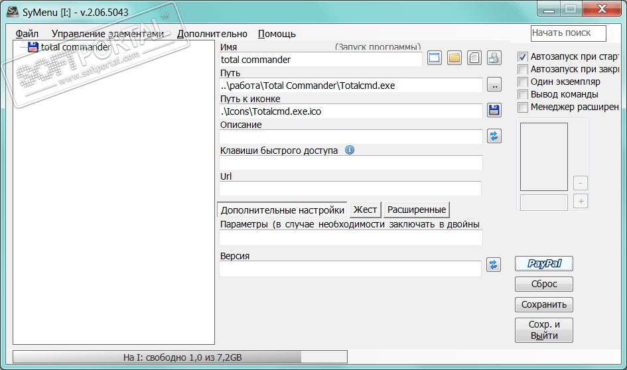This screenshot has width=627, height=370.
Task: Switch to the Расширенные tab
Action: [x=417, y=210]
